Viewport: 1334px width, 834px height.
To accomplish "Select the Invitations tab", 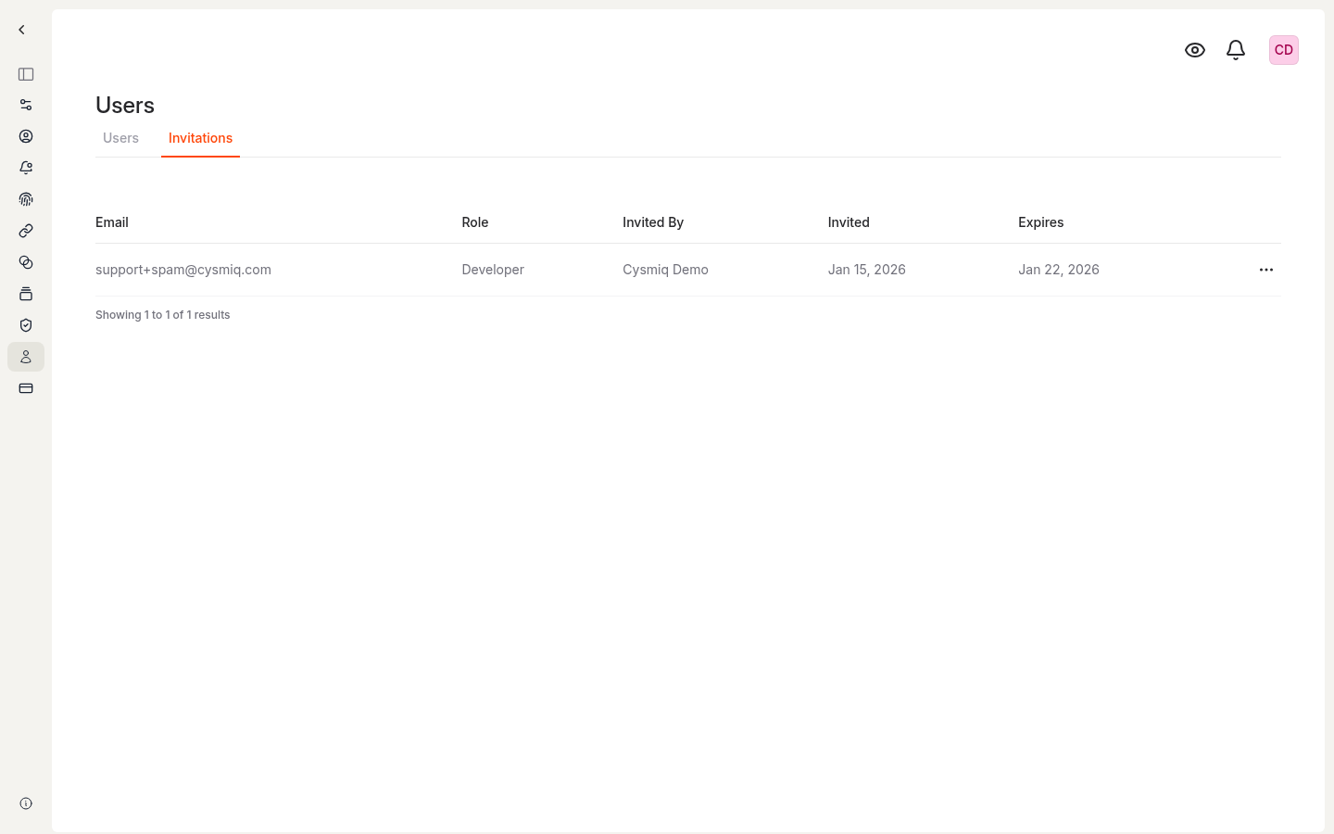I will click(x=200, y=137).
